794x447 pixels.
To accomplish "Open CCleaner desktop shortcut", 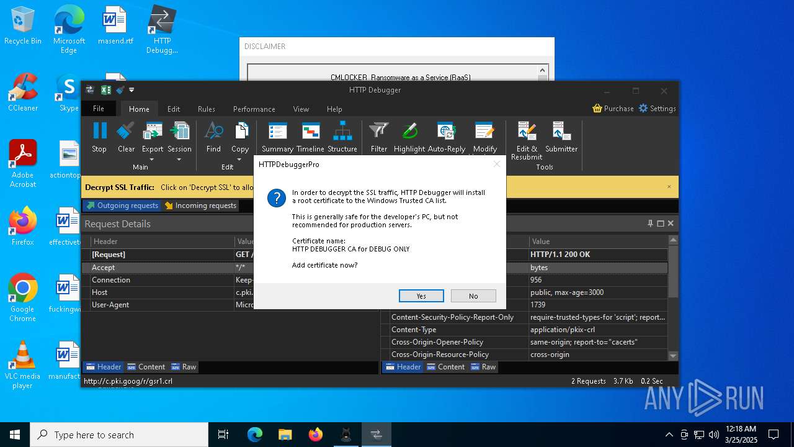I will point(23,93).
